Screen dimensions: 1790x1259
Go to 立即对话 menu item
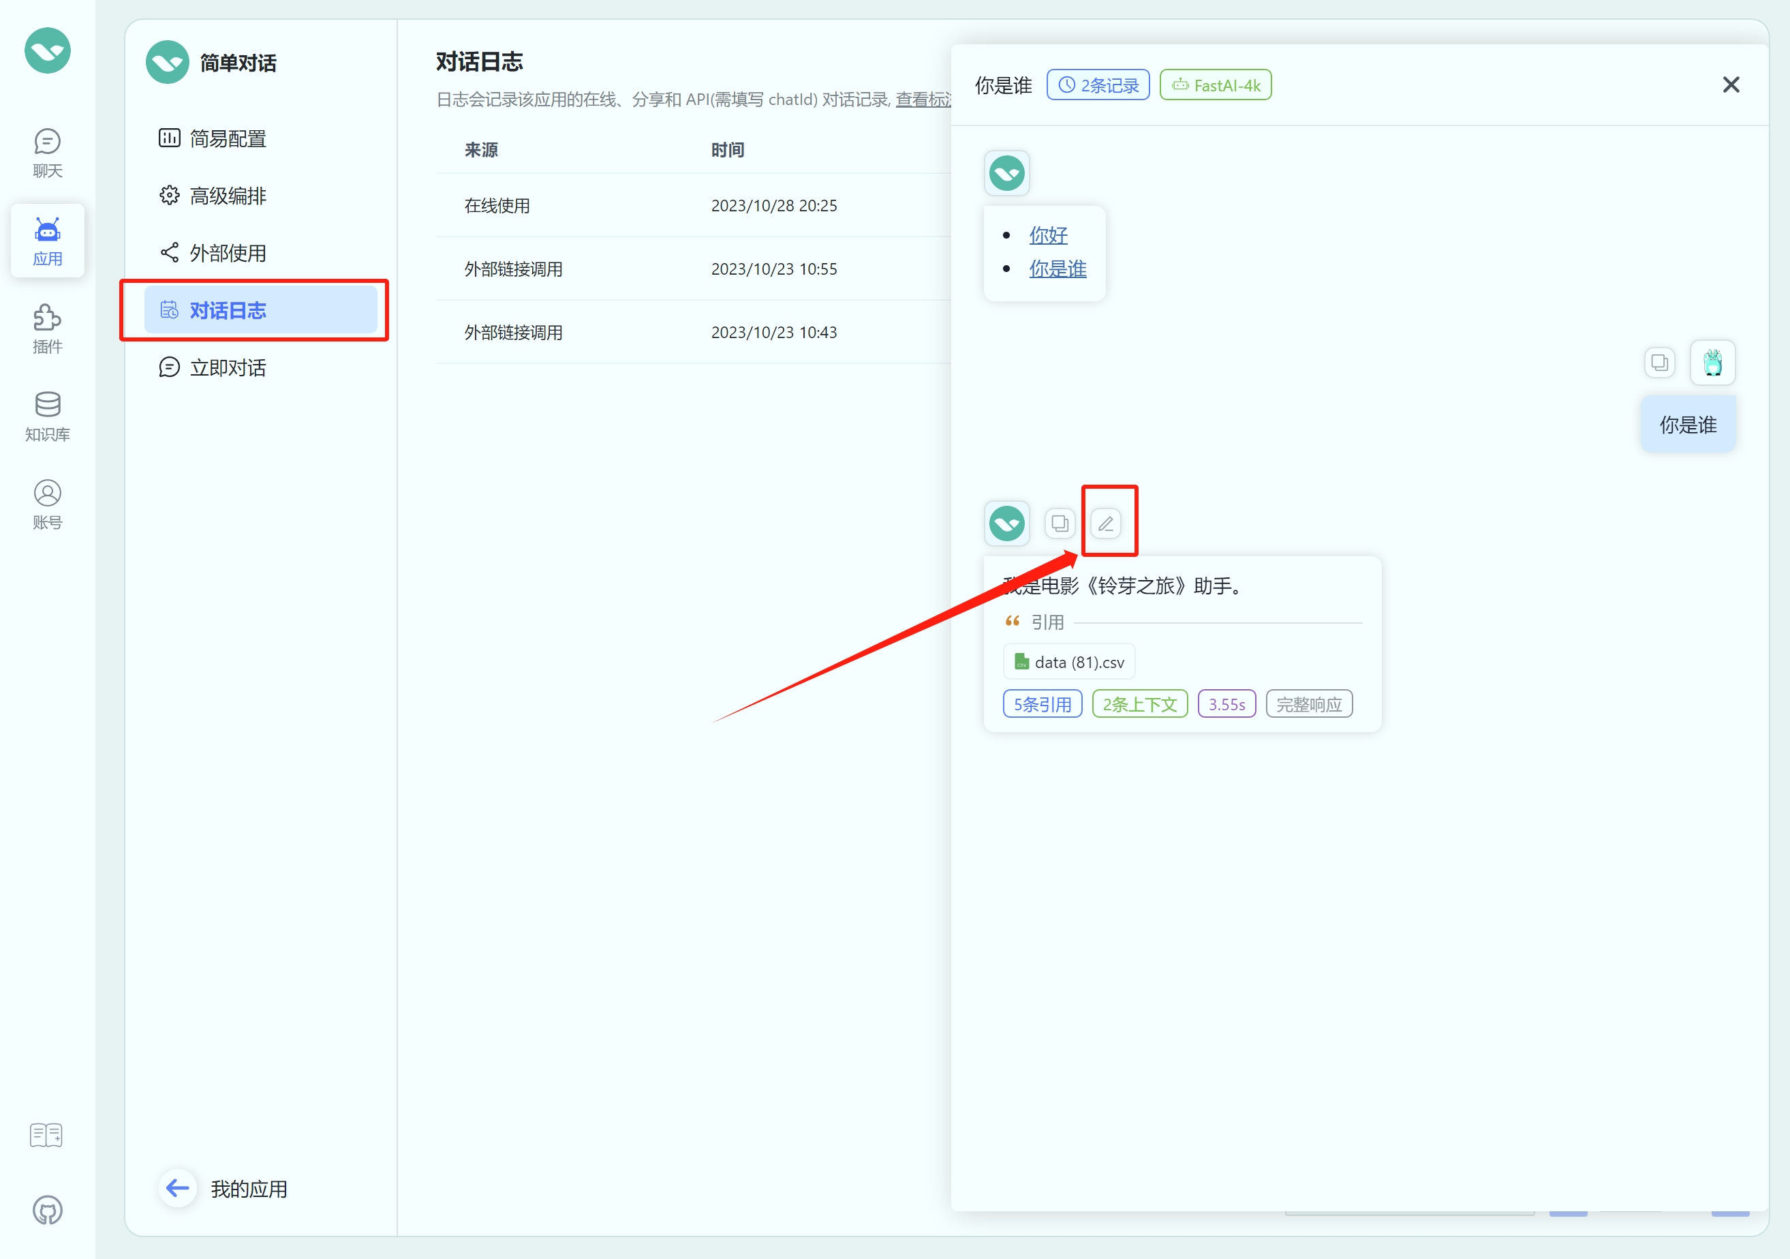click(x=228, y=367)
